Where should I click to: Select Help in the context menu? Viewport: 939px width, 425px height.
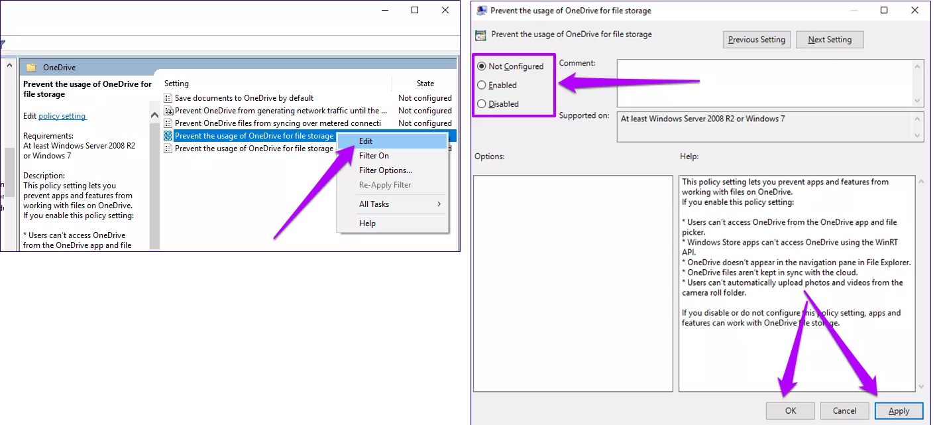pos(392,223)
